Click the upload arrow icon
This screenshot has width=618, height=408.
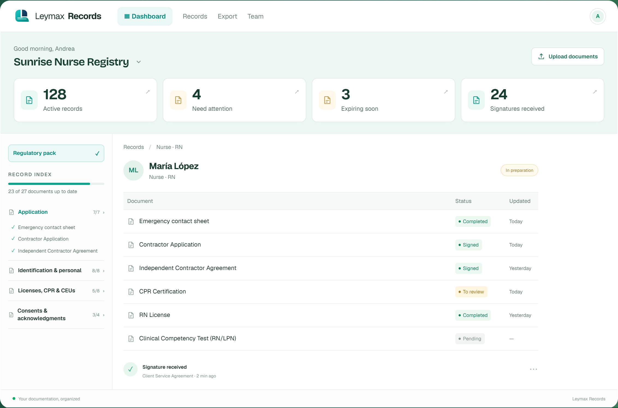pyautogui.click(x=541, y=56)
